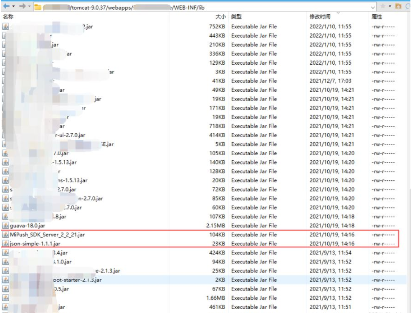Click the jar icon of the 461KB file
The width and height of the screenshot is (415, 313).
coord(5,307)
